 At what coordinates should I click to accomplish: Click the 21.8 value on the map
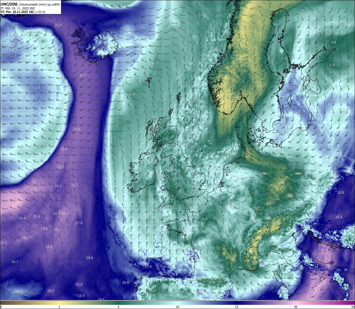[339, 217]
